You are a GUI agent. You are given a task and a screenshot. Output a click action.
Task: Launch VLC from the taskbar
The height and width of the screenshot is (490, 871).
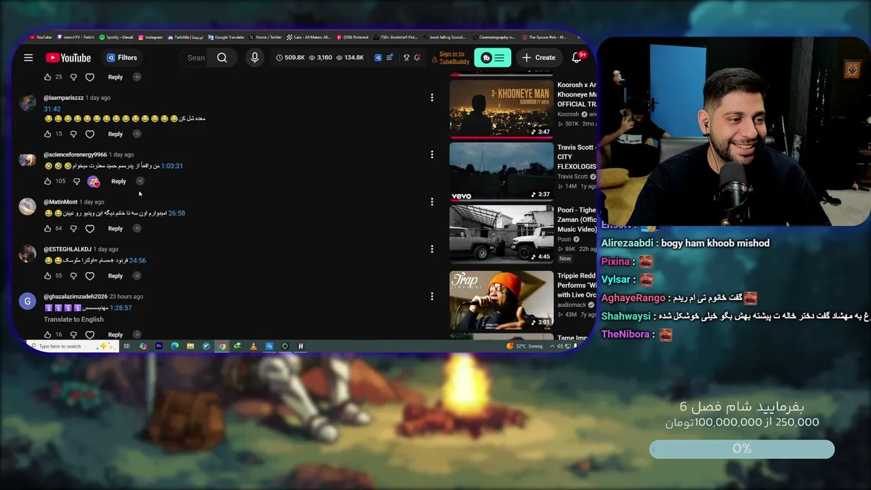(253, 346)
